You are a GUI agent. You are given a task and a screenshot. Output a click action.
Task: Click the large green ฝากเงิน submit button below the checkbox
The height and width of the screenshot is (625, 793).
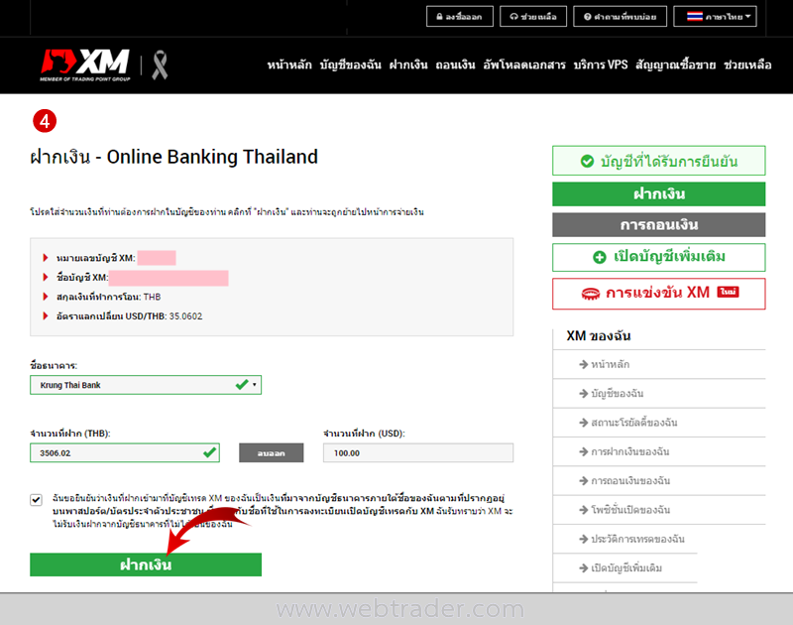146,564
